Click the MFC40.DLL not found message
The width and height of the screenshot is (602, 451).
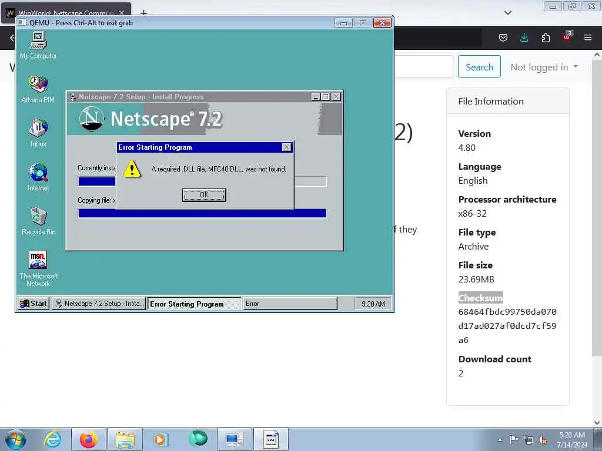click(219, 169)
